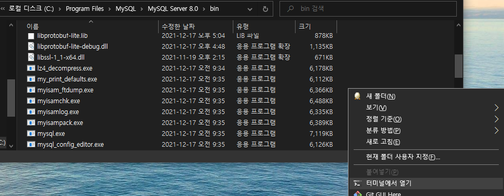
Task: Click the navigation pane scroll up arrow
Action: point(11,25)
